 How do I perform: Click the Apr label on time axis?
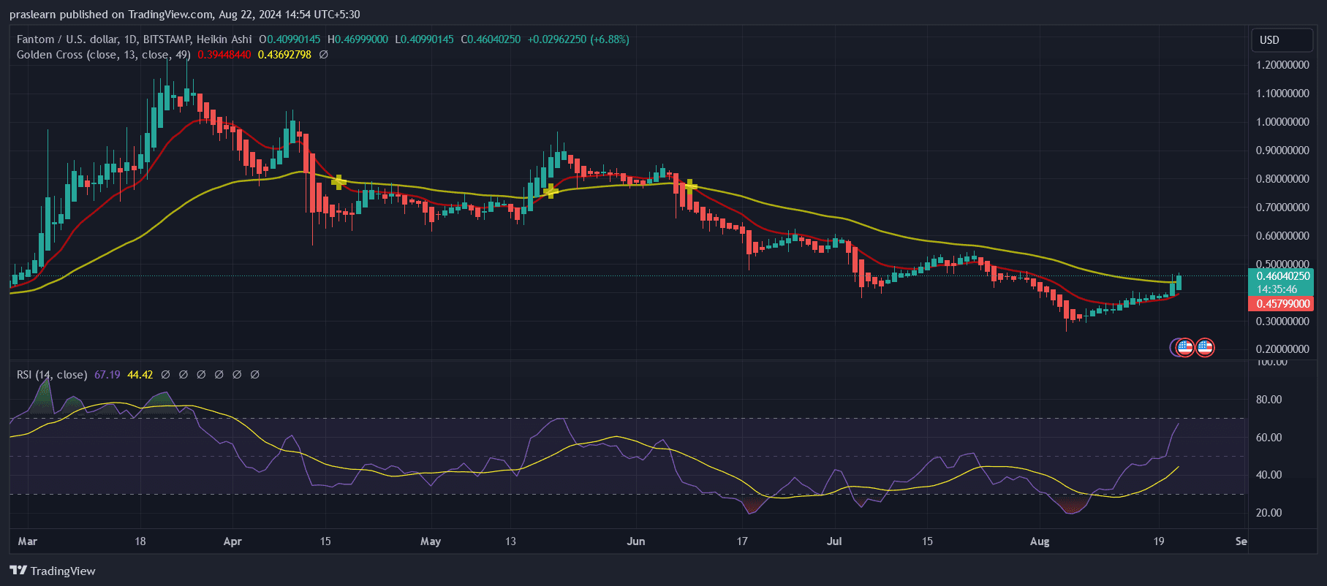click(232, 541)
